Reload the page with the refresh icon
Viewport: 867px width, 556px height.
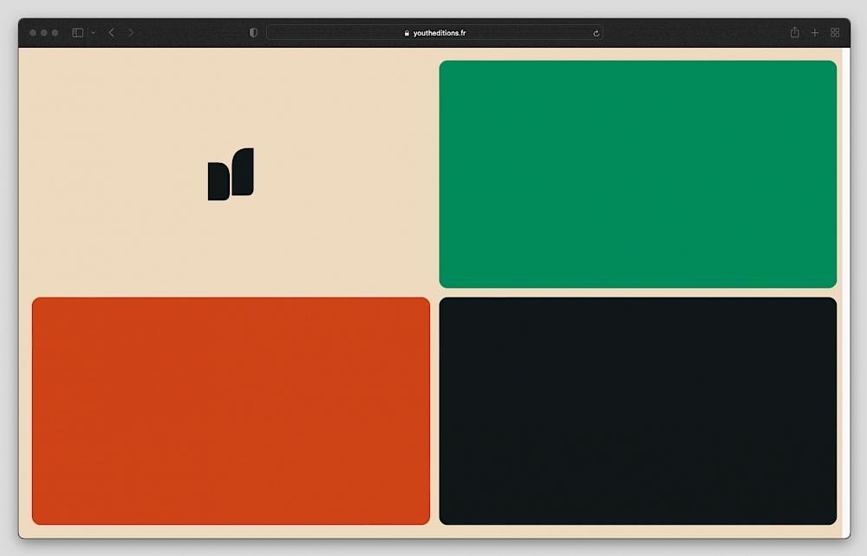pos(596,33)
